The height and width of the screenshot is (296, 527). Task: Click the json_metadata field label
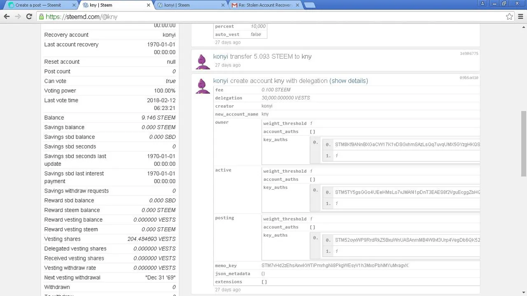pos(233,274)
